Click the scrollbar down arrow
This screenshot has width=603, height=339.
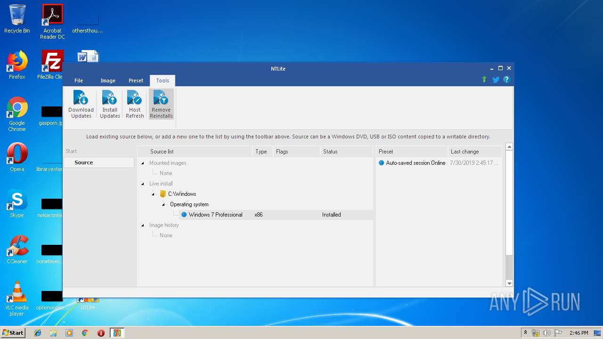pos(509,283)
